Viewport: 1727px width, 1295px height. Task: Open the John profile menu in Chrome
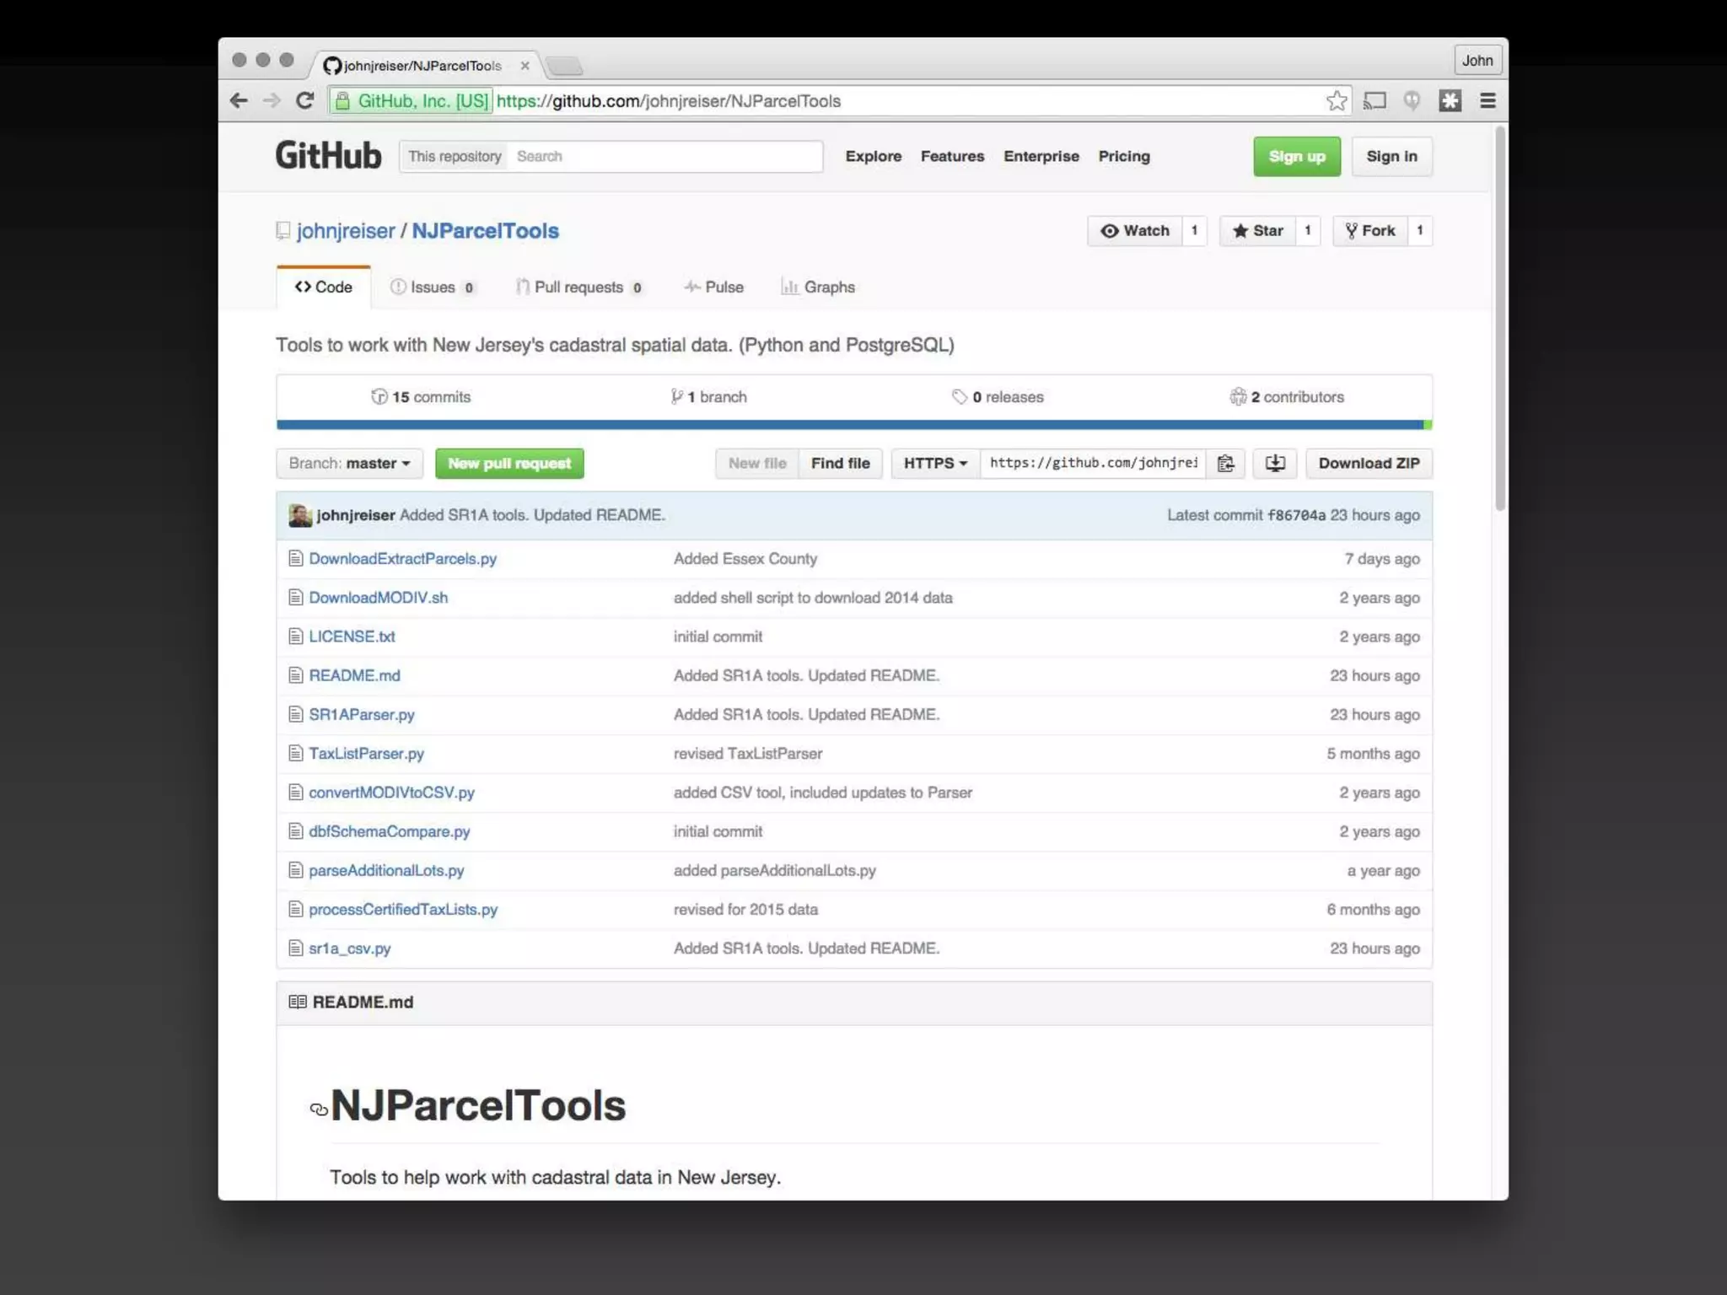point(1477,61)
